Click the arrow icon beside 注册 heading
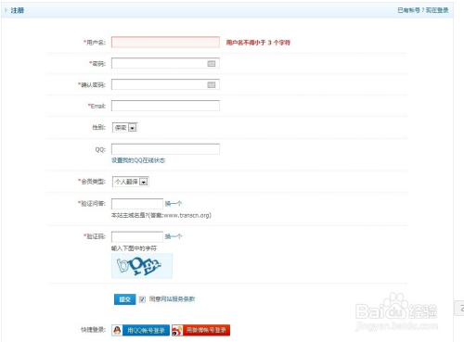The height and width of the screenshot is (342, 464). (6, 10)
